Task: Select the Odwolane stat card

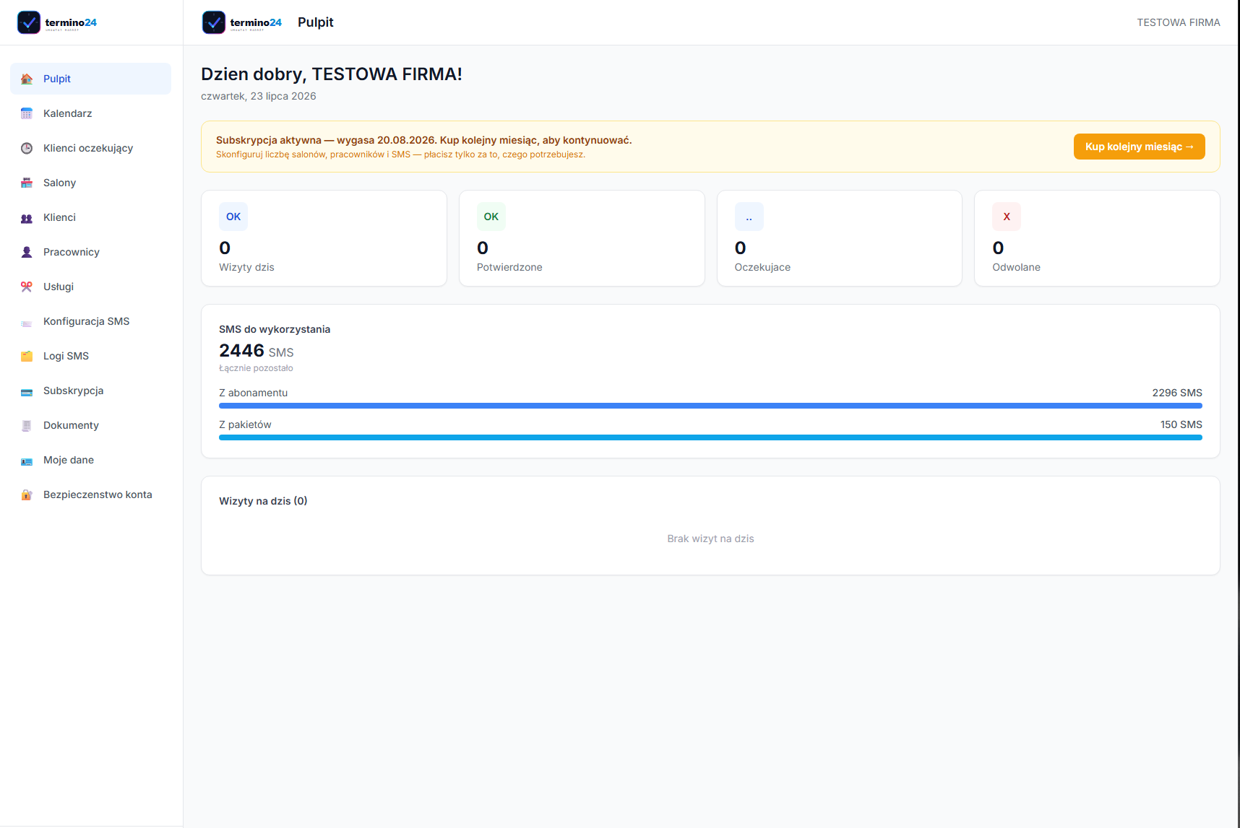Action: 1097,238
